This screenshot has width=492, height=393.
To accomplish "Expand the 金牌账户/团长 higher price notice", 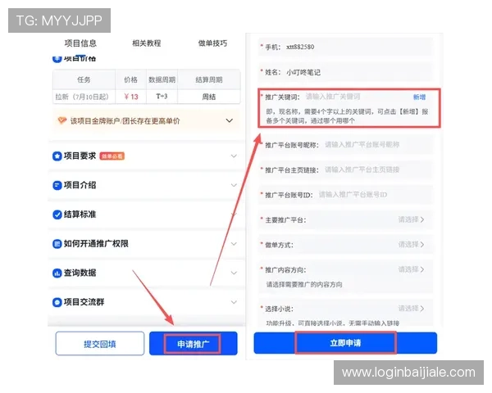I will click(x=230, y=120).
